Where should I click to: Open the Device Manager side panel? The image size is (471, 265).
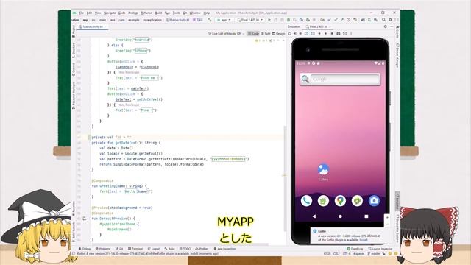[397, 56]
